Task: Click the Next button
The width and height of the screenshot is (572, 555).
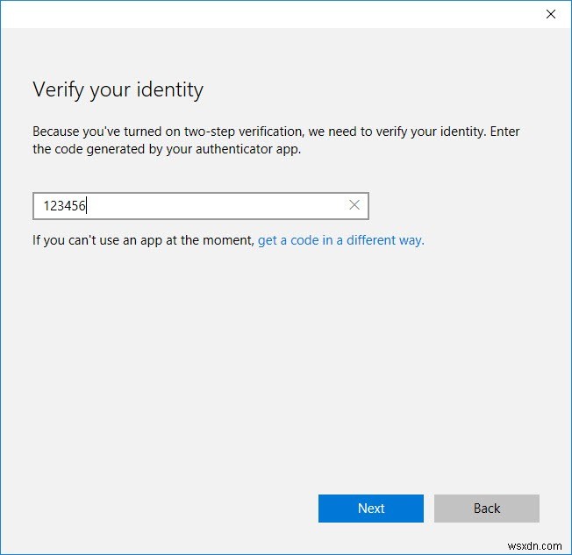Action: (370, 508)
